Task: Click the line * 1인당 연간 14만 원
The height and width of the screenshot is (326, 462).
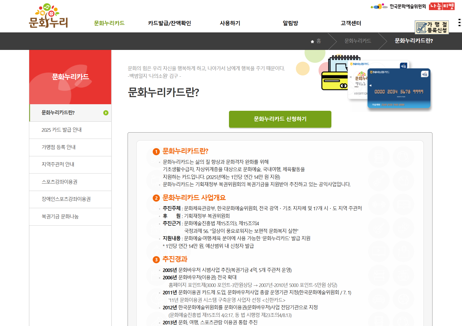Action: (208, 246)
